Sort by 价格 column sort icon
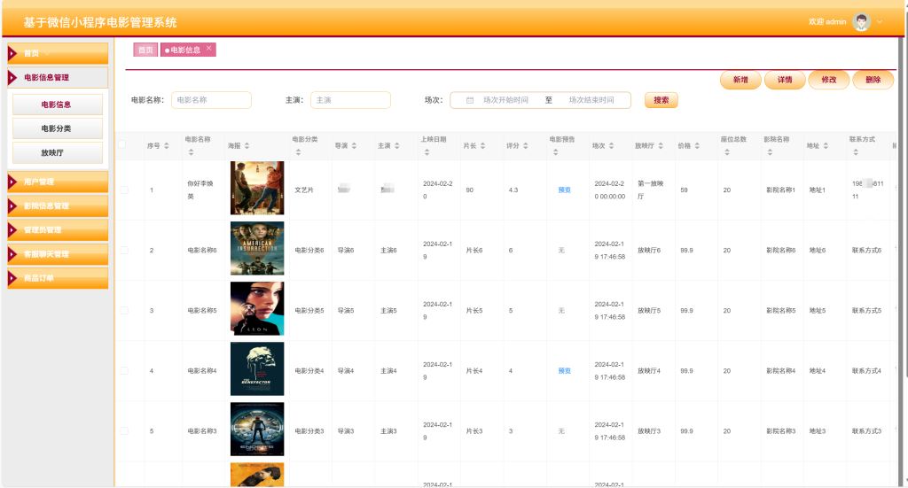 (x=697, y=146)
